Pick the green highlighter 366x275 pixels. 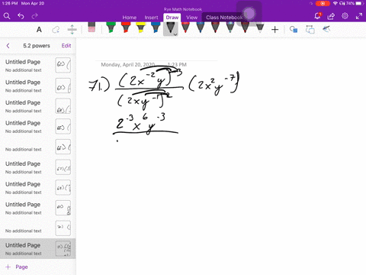111,27
